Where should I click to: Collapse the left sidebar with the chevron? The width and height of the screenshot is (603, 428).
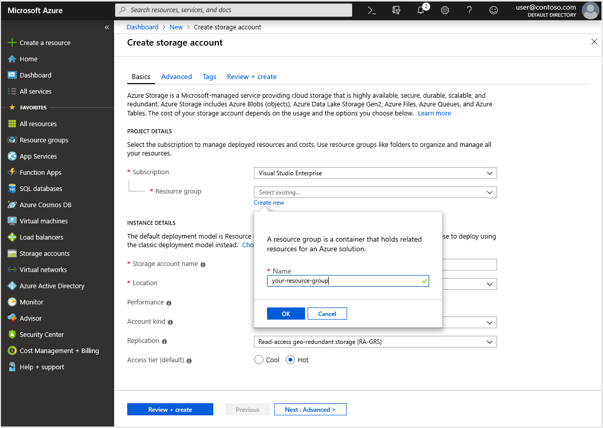(106, 27)
